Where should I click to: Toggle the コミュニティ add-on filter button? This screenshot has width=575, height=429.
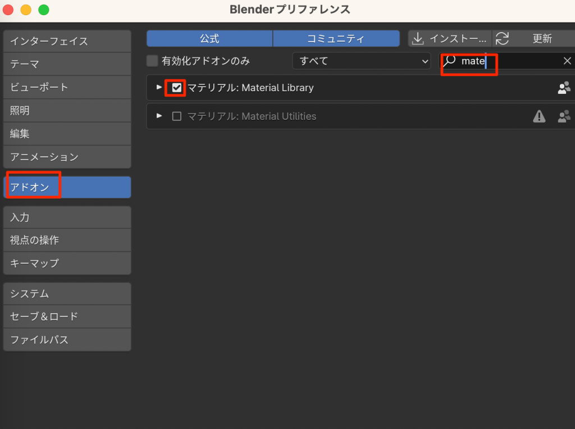click(336, 39)
